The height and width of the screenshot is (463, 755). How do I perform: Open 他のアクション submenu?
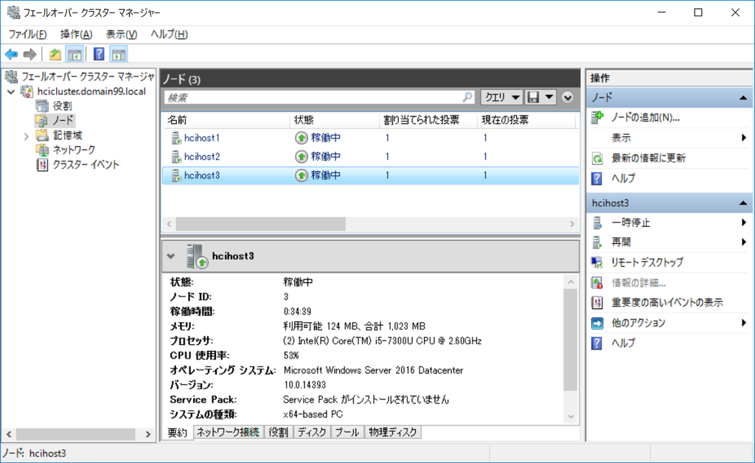tap(669, 323)
